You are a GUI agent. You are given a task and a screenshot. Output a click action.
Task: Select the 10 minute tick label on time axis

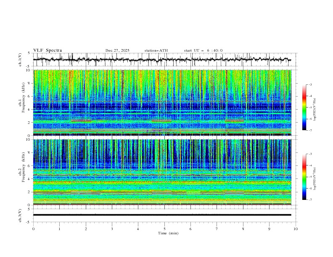(296, 228)
